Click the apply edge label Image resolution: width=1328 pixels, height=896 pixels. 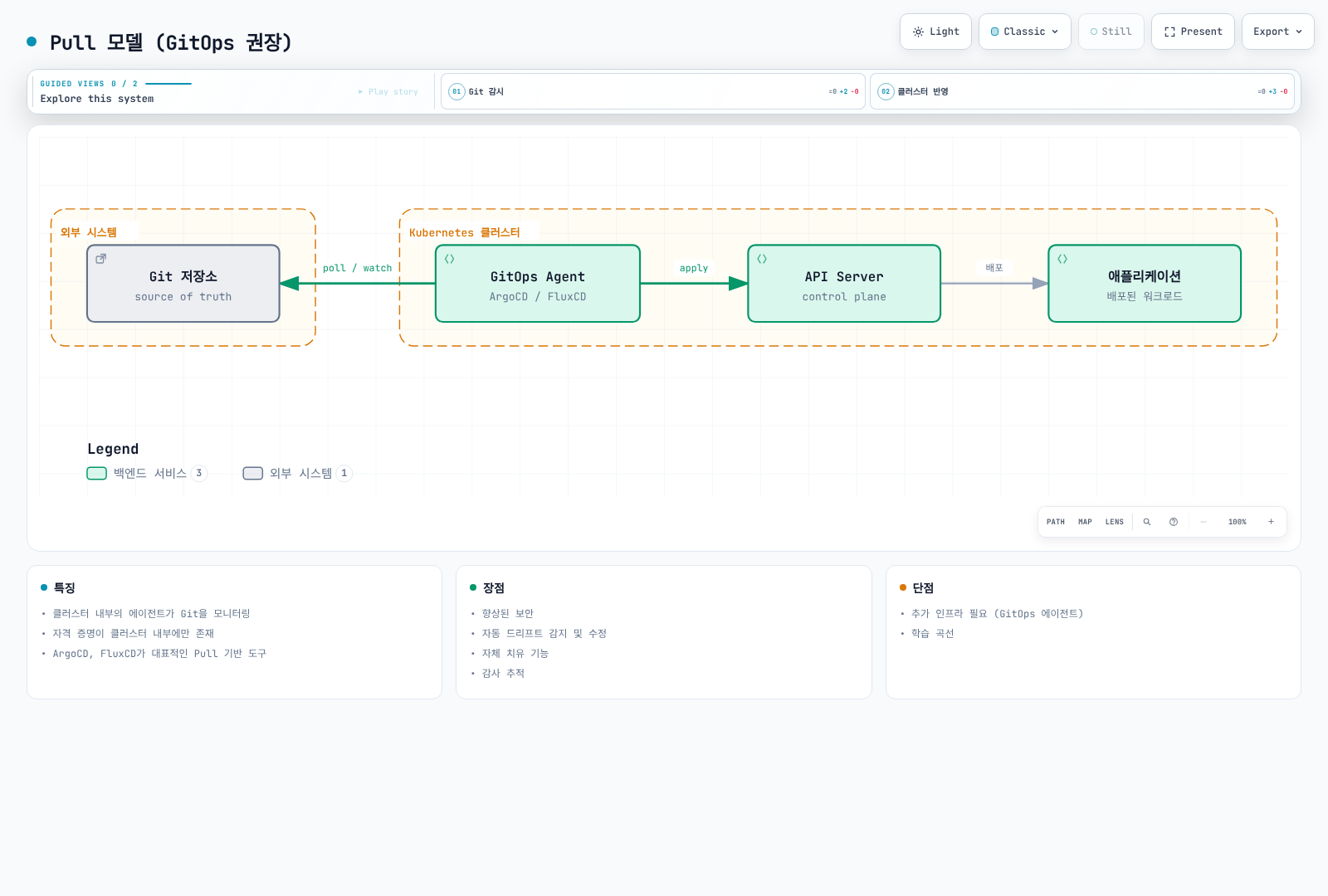coord(694,268)
